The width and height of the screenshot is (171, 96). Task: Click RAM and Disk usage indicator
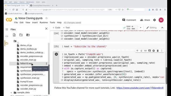132,28
